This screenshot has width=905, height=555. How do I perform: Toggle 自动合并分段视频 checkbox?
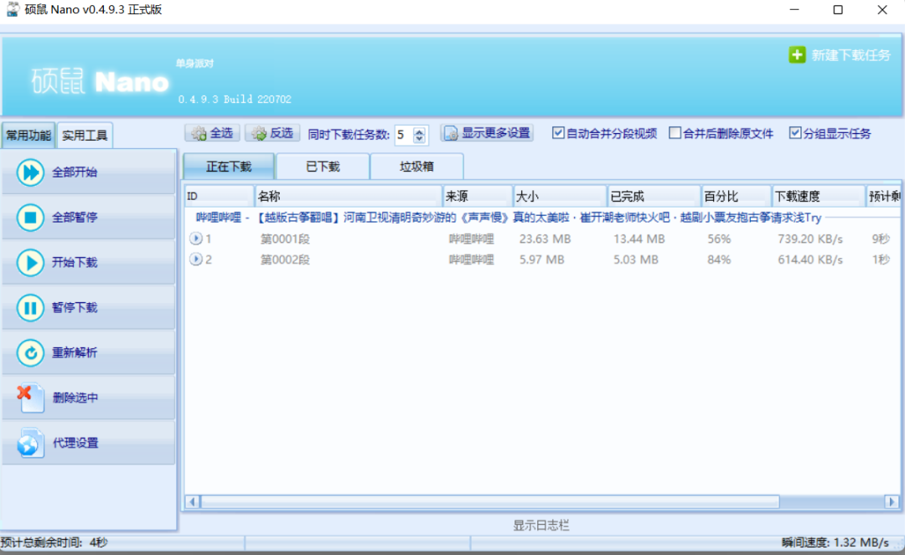[557, 133]
